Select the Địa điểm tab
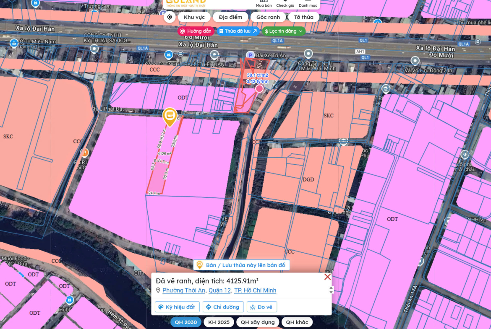 pos(230,17)
